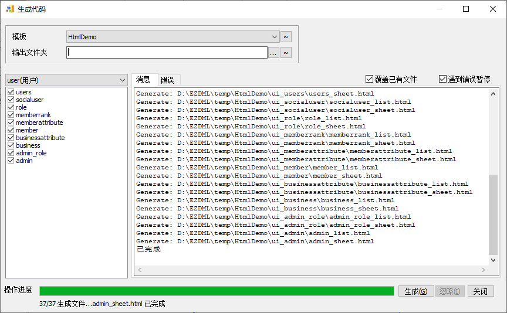Click the app icon in the title bar

(x=10, y=9)
